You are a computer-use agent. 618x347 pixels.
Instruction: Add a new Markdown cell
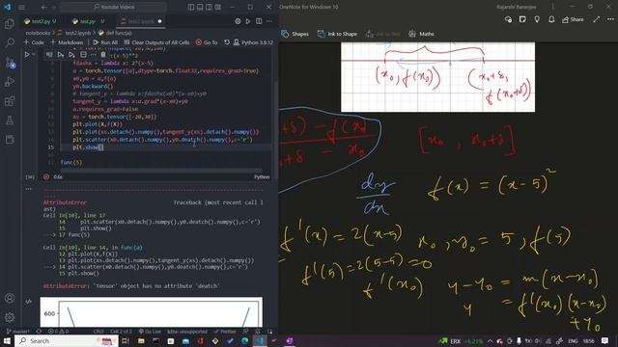67,42
